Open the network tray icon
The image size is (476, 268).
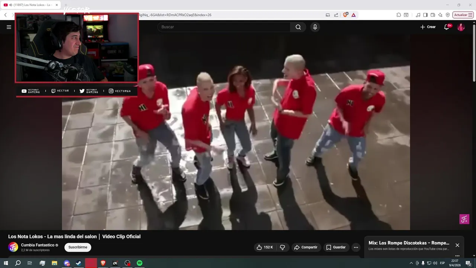[x=429, y=263]
